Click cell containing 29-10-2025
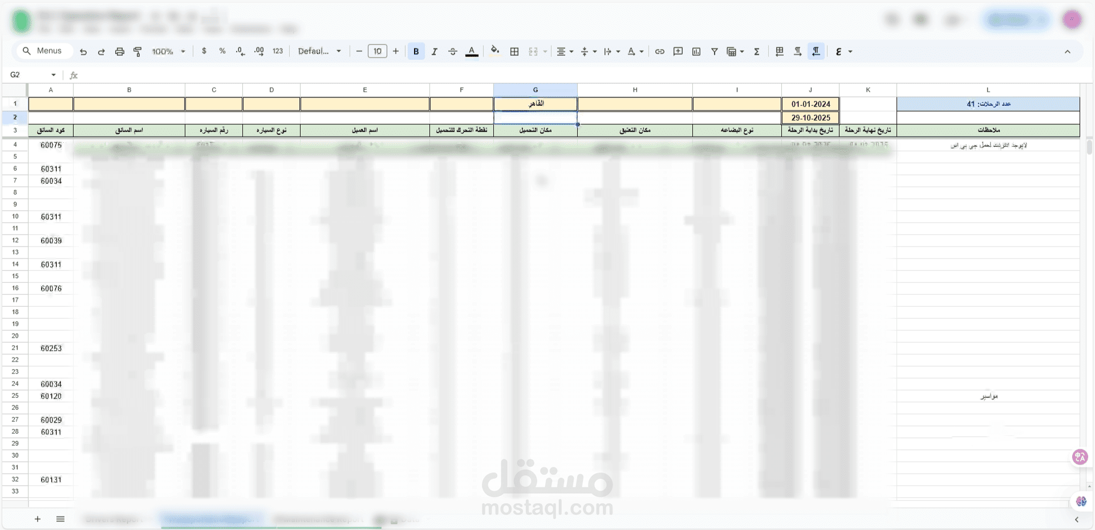This screenshot has width=1095, height=530. pos(810,118)
